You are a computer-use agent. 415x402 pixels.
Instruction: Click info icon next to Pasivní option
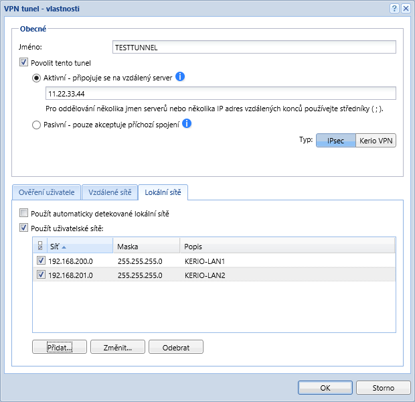[x=187, y=123]
